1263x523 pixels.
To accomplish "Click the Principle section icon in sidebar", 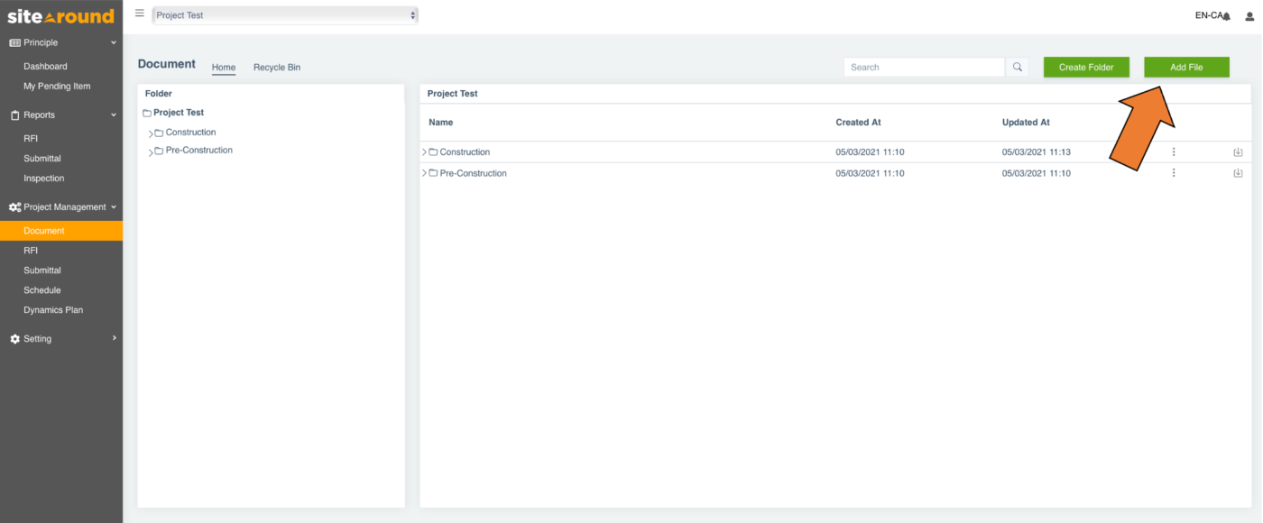I will tap(13, 41).
